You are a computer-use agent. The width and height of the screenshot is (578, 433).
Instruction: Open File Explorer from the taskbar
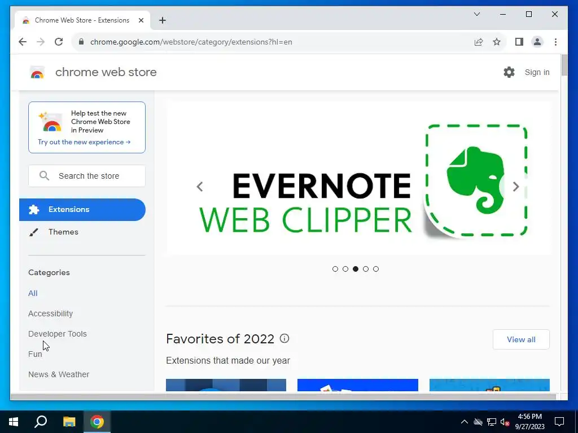[x=69, y=422]
